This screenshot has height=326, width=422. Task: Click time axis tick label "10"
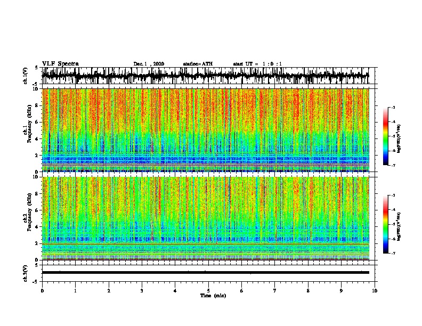[375, 290]
